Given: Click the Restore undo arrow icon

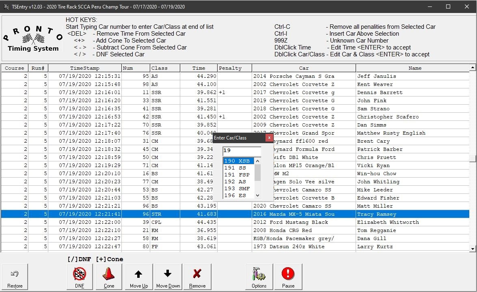Looking at the screenshot, I should pos(15,274).
